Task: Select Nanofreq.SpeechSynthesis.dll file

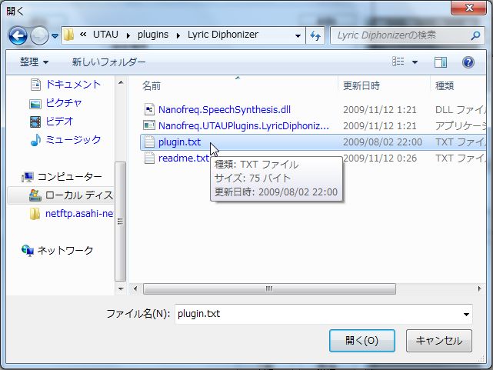Action: [224, 110]
